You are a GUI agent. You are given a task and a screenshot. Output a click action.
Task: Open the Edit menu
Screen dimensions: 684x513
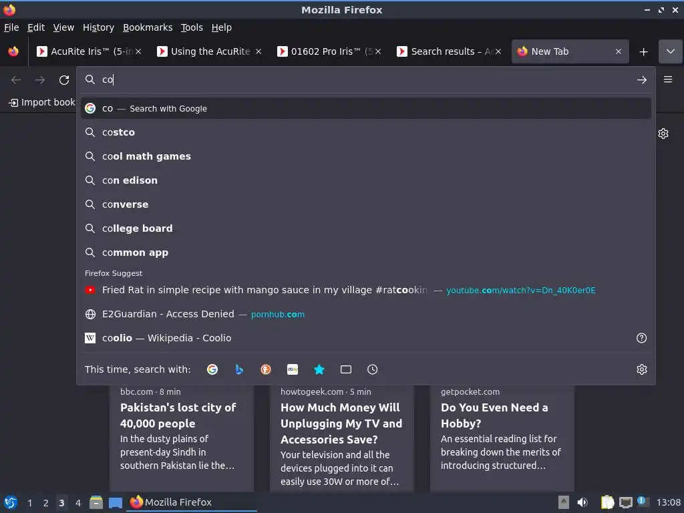coord(36,27)
